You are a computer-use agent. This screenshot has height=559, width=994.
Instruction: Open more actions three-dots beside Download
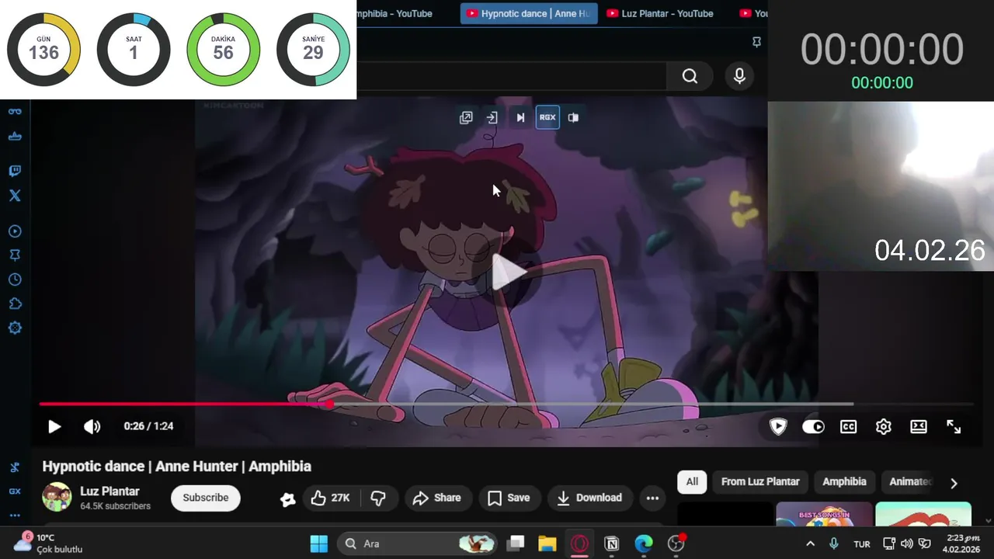point(652,498)
